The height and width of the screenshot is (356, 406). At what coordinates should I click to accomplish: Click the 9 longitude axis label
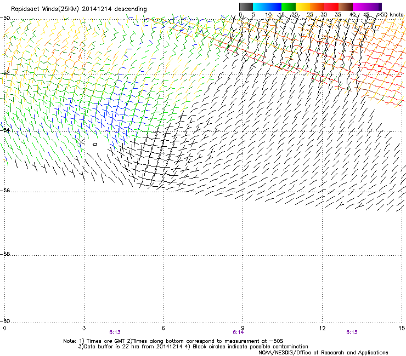tap(243, 328)
